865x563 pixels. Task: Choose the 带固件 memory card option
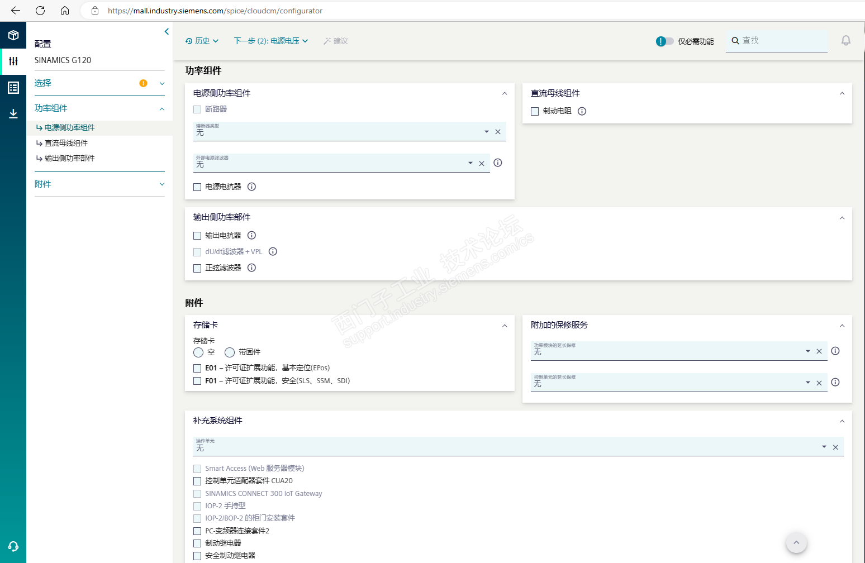tap(230, 352)
